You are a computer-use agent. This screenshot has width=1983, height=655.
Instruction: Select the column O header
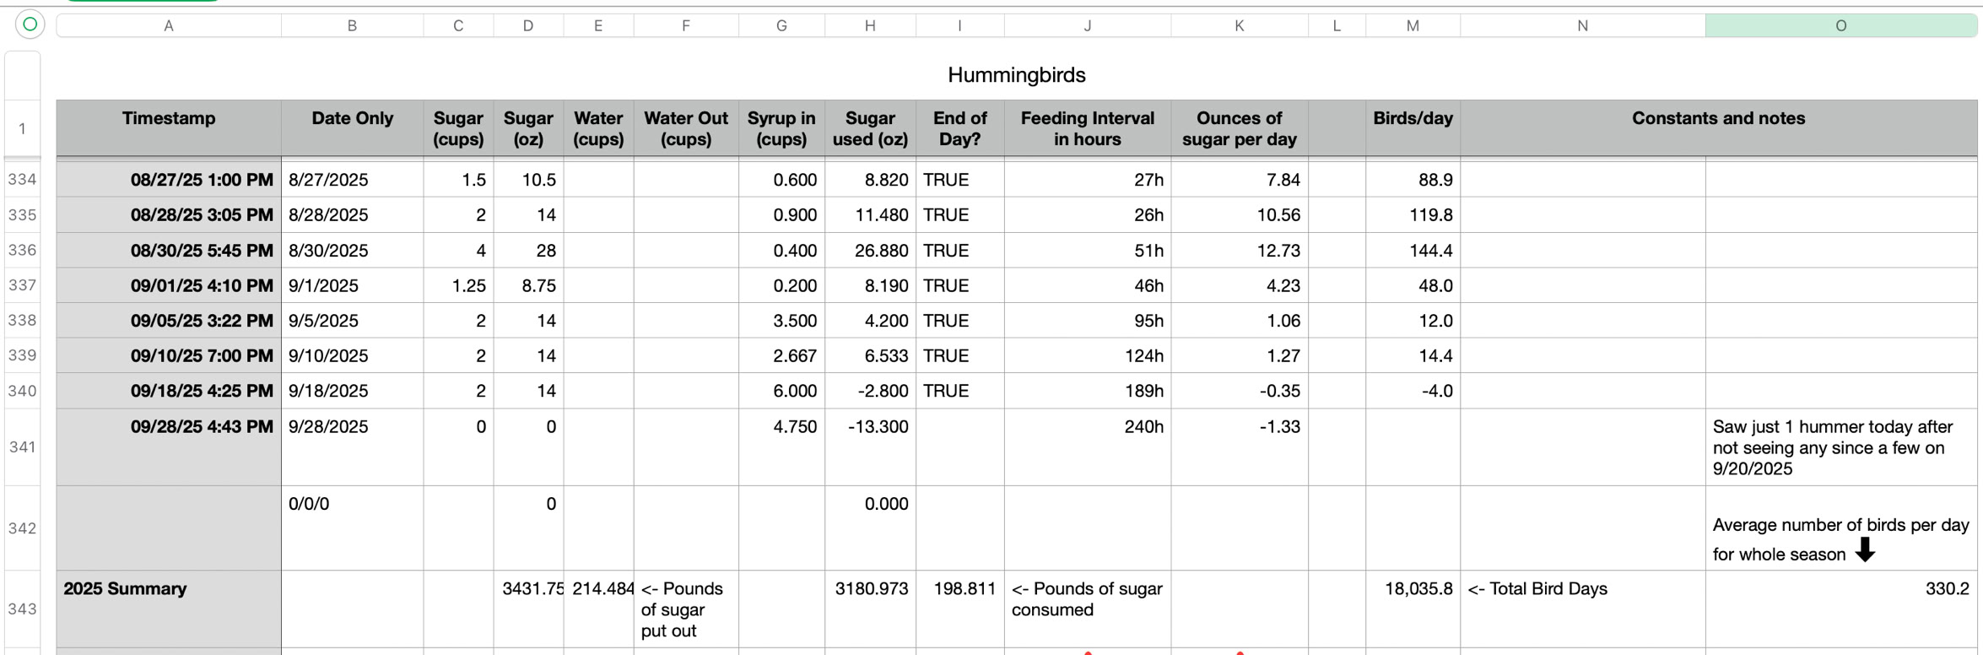pos(1840,26)
